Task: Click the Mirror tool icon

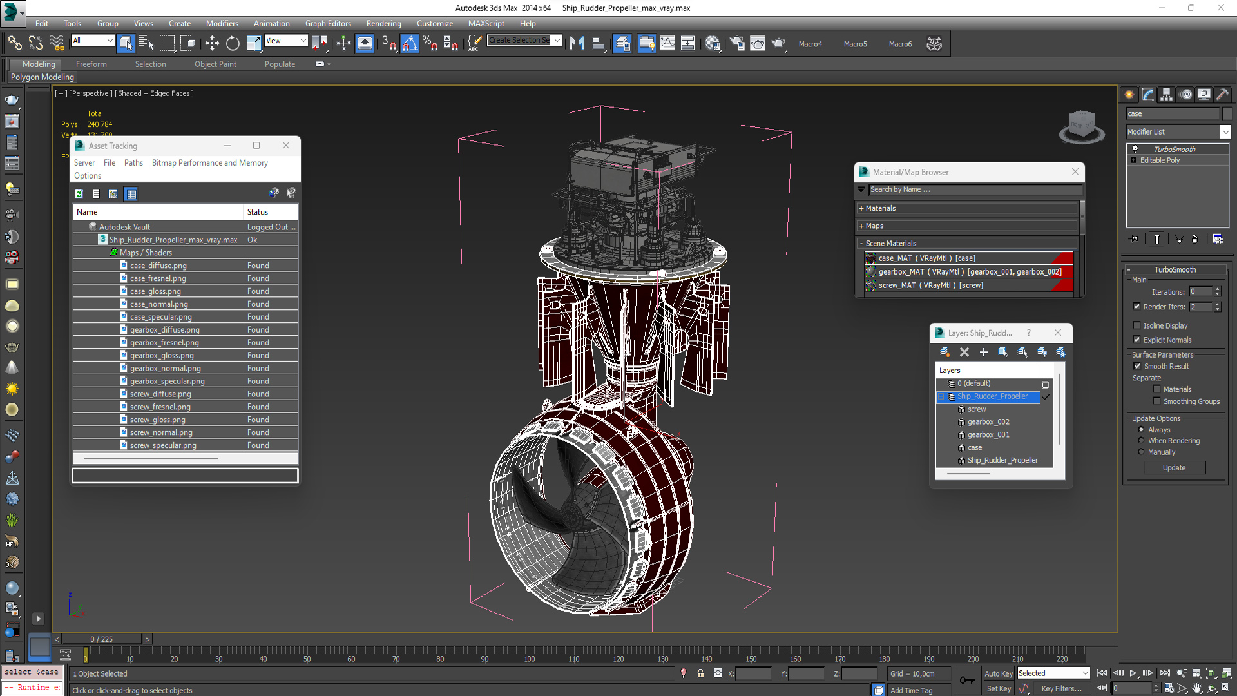Action: click(577, 43)
